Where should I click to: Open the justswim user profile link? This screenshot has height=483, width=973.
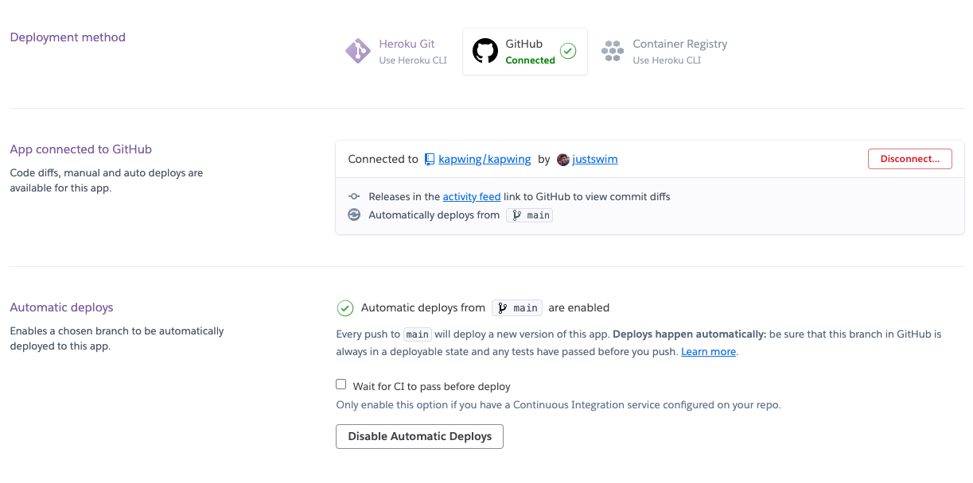[x=595, y=160]
